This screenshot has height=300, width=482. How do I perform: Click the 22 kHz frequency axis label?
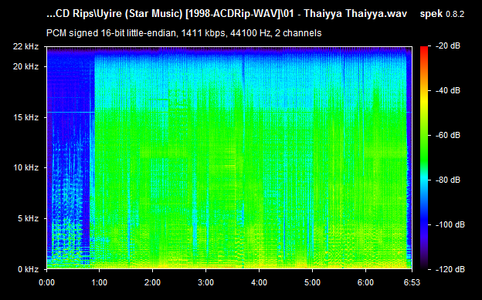(25, 47)
